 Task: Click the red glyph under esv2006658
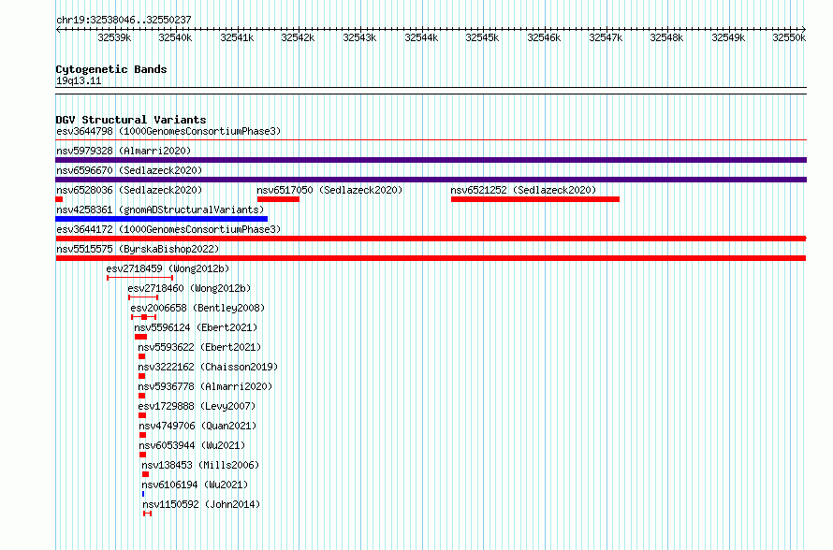pyautogui.click(x=144, y=317)
